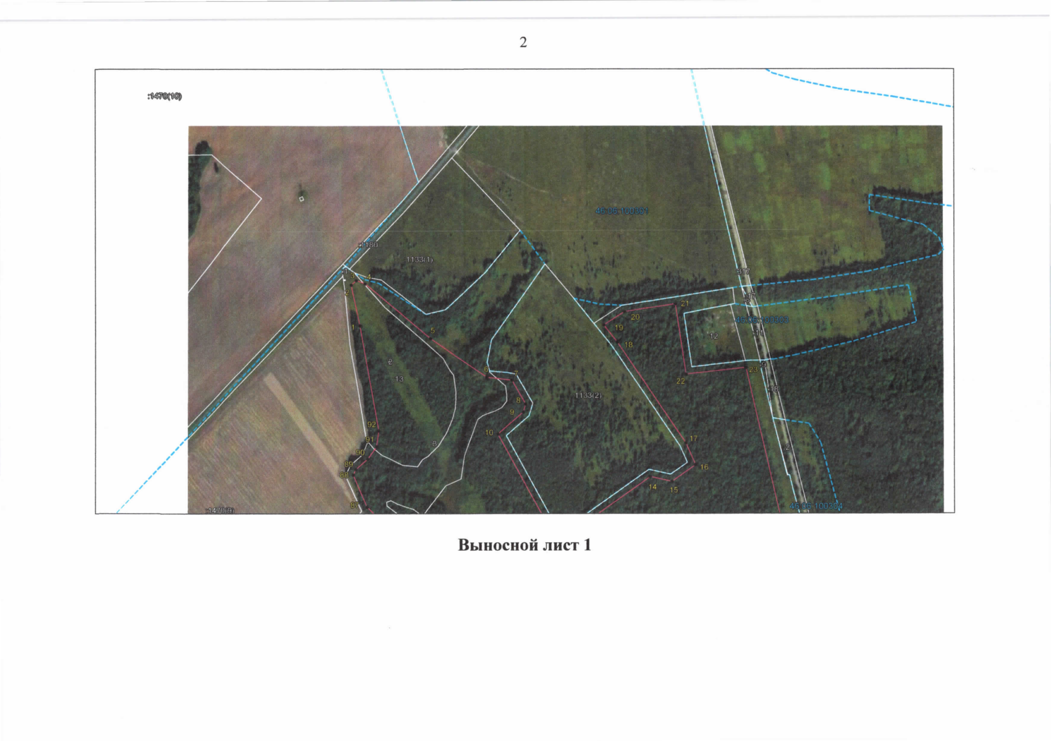Click boundary point label 90
Image resolution: width=1051 pixels, height=741 pixels.
point(360,453)
